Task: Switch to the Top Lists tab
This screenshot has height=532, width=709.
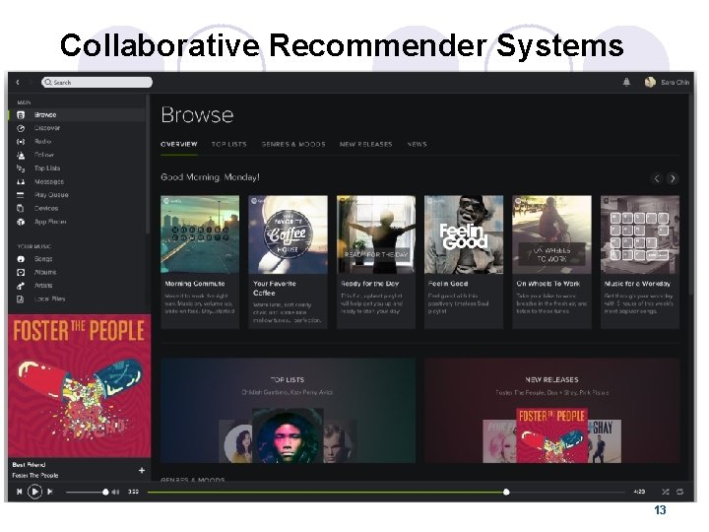Action: coord(228,144)
